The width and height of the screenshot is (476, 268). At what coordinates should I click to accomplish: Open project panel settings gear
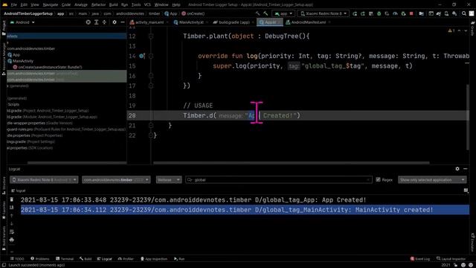[x=115, y=22]
